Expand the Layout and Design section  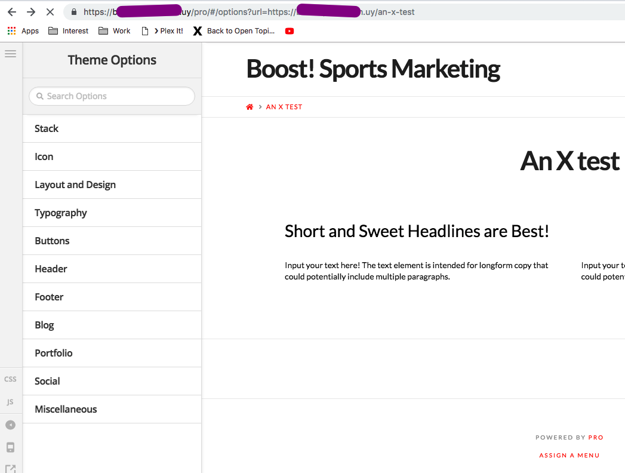pos(112,185)
